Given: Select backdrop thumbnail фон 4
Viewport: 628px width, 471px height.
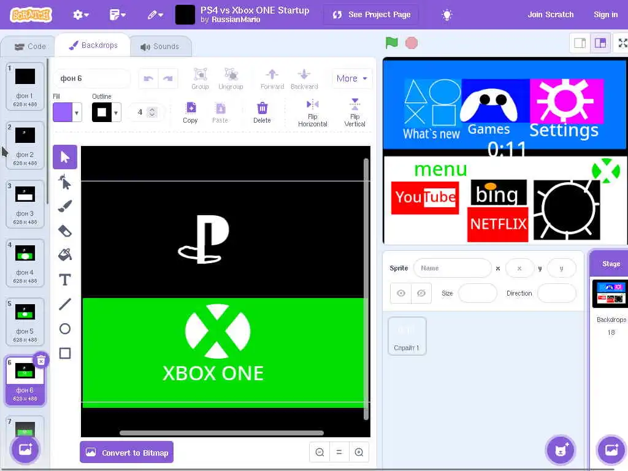Looking at the screenshot, I should [25, 262].
